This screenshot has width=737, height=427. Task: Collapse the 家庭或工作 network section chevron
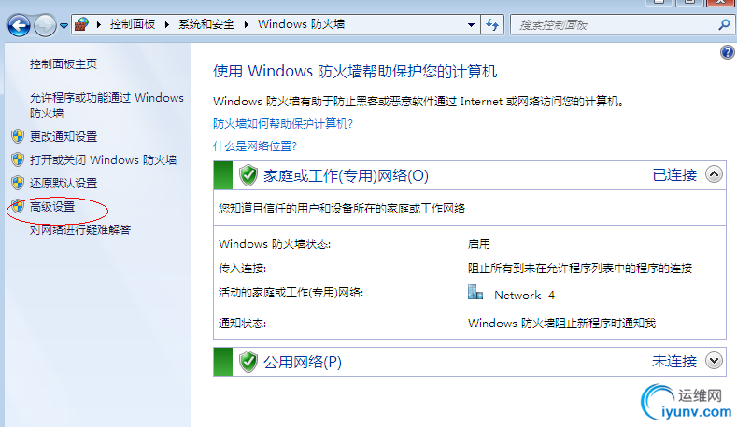tap(714, 174)
